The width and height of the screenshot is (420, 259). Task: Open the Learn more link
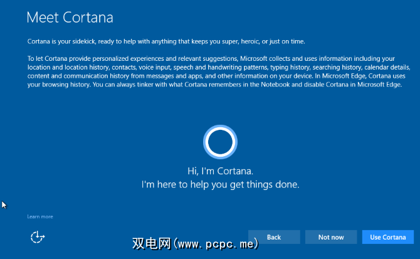40,216
